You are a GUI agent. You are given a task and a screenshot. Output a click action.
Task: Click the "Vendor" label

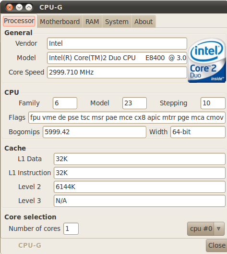pos(26,43)
